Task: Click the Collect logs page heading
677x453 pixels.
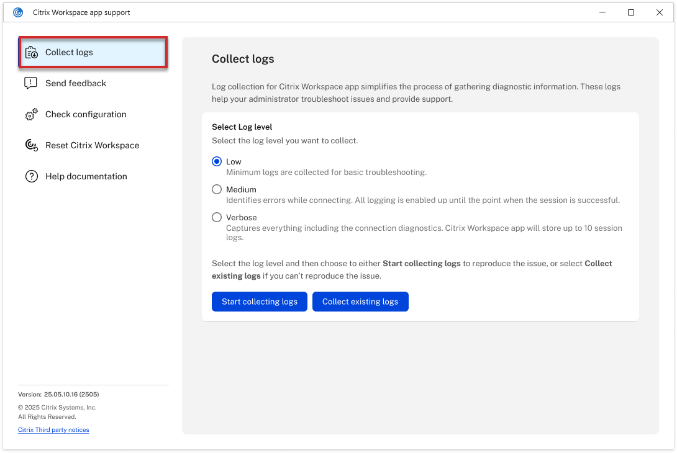Action: pos(243,59)
